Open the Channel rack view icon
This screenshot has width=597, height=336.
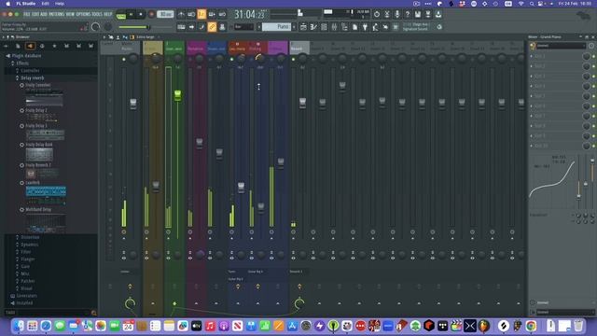[x=324, y=27]
